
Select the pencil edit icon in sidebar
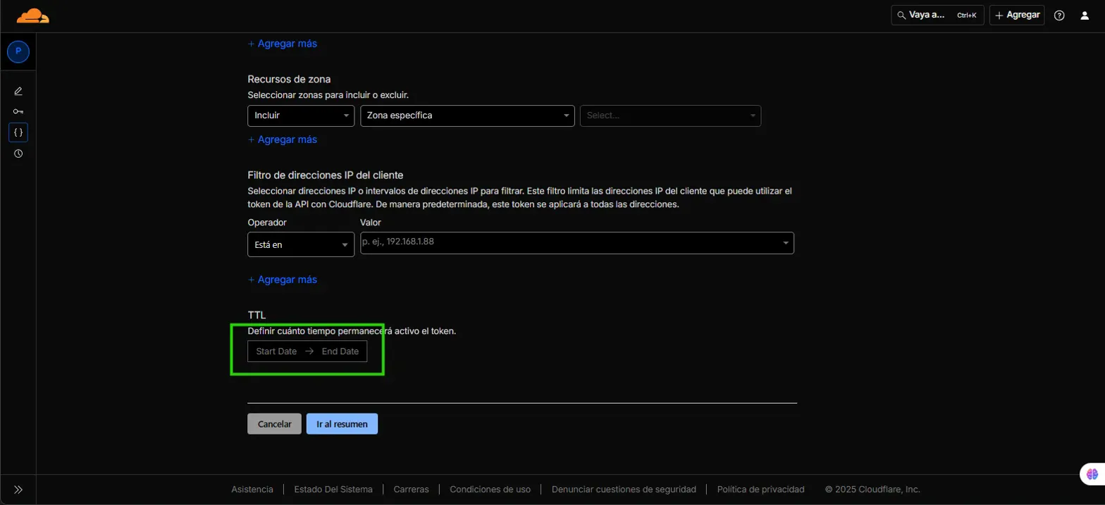click(x=18, y=91)
